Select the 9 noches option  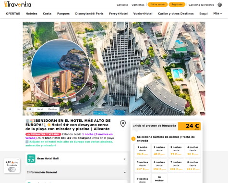(143, 179)
